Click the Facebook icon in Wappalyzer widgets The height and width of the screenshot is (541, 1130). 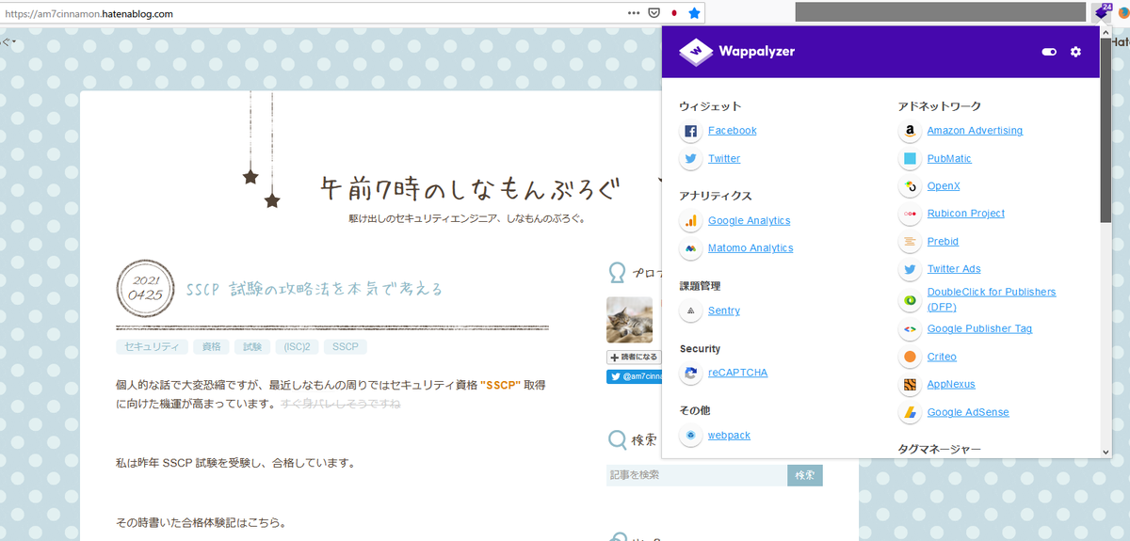(x=690, y=131)
